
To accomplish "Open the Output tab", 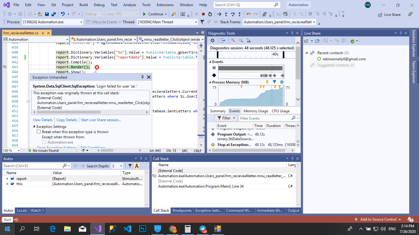I will tap(293, 211).
